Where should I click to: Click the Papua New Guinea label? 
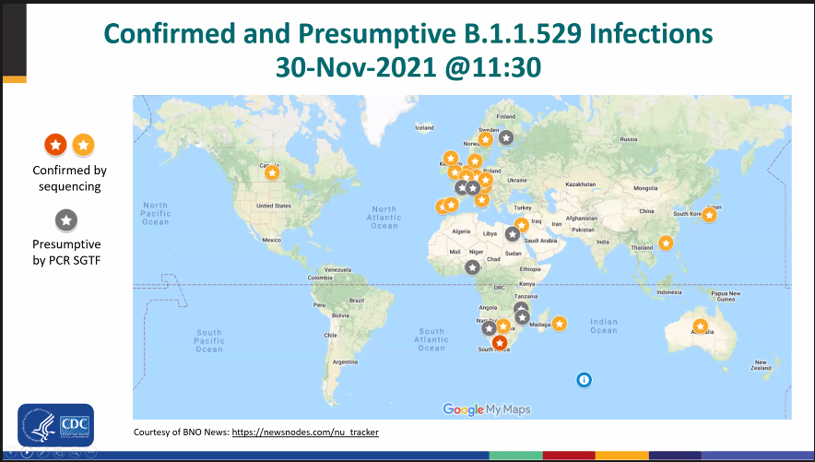pos(726,296)
